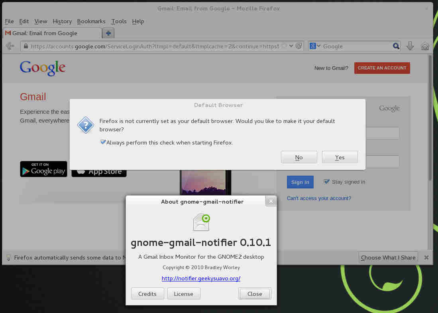Click the lightbulb icon in the notification bar
Viewport: 438px width, 313px height.
click(8, 258)
